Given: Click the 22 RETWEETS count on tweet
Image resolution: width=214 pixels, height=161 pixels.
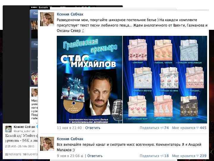Looking at the screenshot, I should pos(13,154).
